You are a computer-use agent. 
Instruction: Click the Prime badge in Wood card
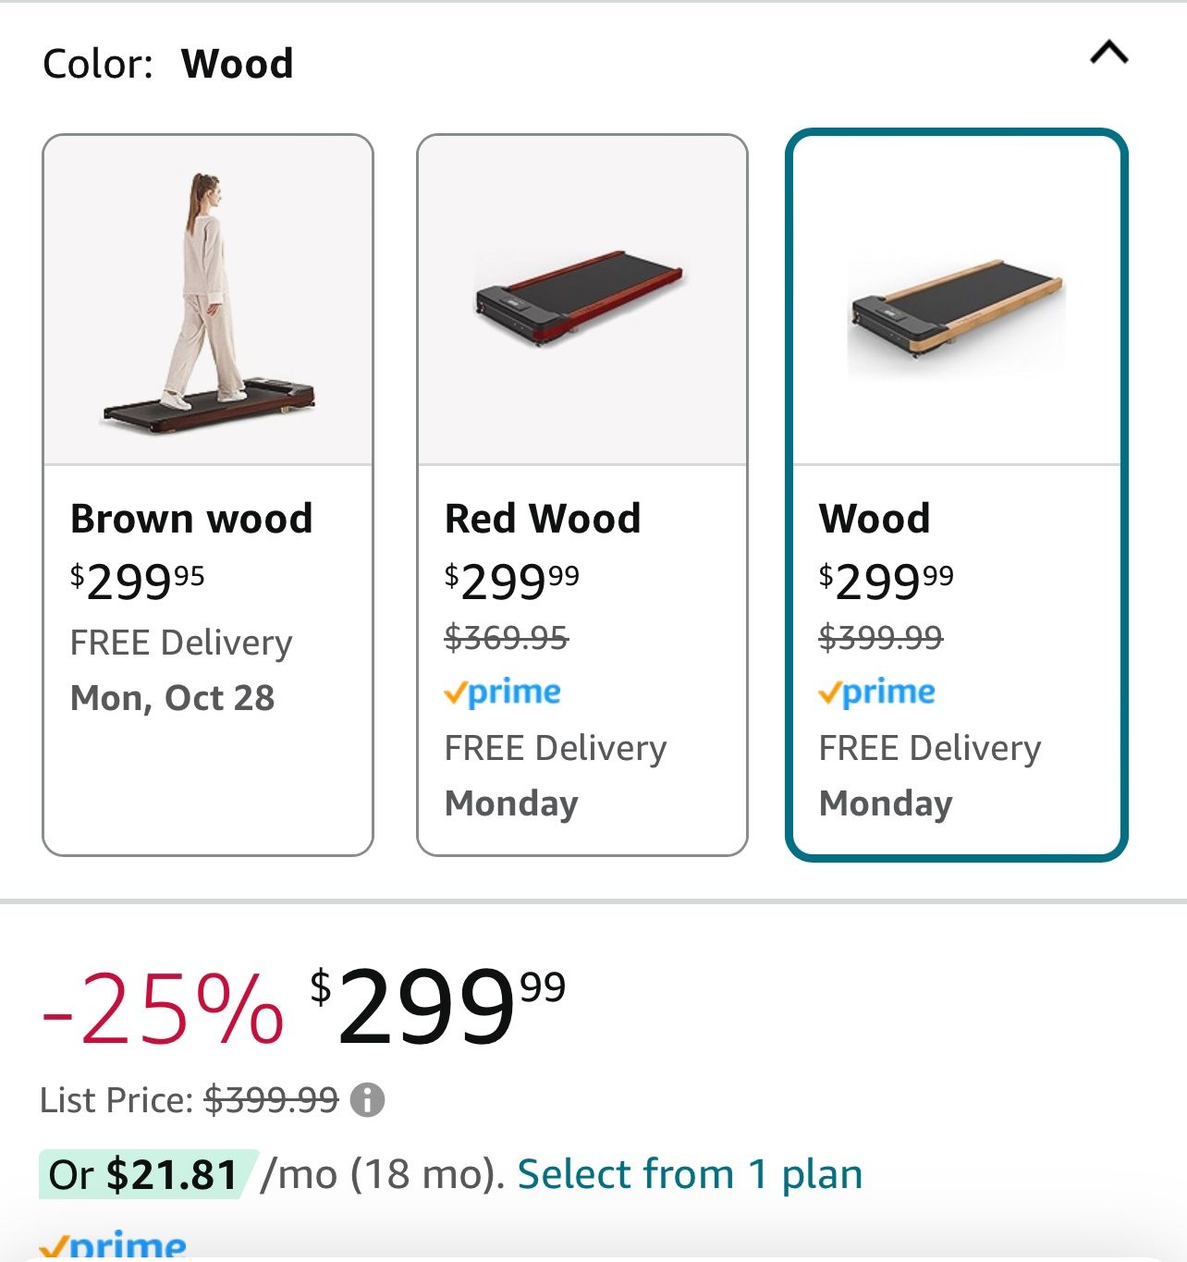click(877, 692)
